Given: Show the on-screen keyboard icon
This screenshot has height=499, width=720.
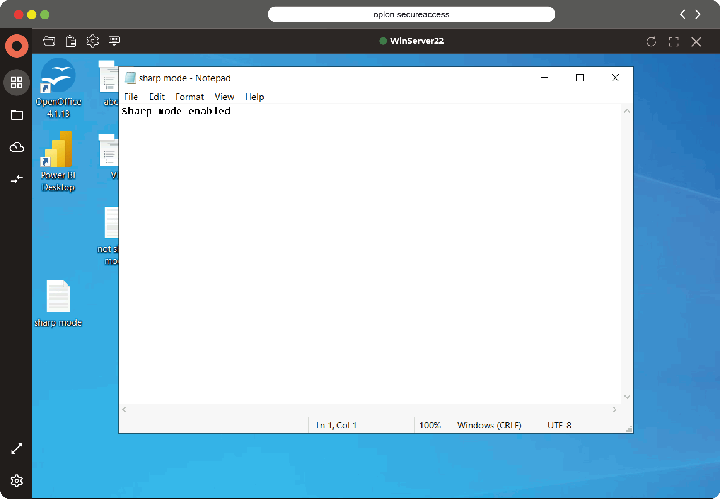Looking at the screenshot, I should 114,41.
